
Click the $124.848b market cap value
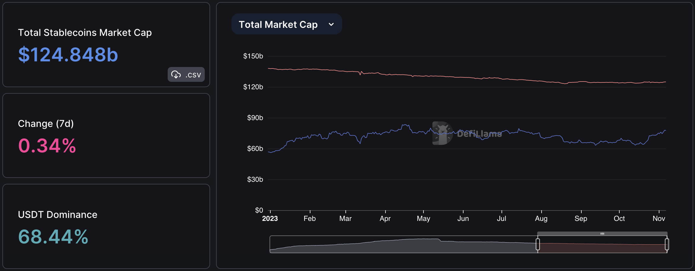[x=68, y=55]
